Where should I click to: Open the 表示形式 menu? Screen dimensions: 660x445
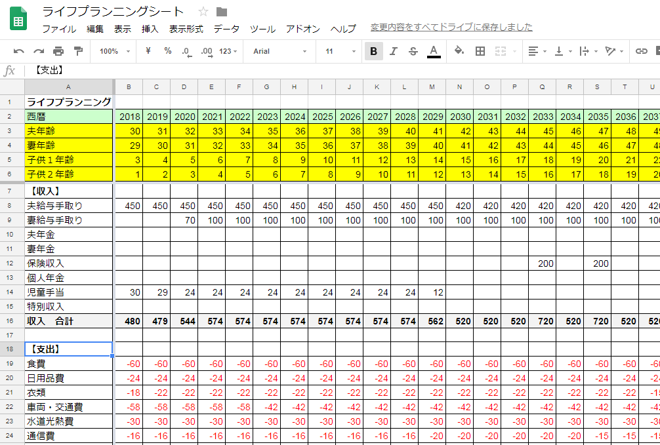pyautogui.click(x=186, y=29)
